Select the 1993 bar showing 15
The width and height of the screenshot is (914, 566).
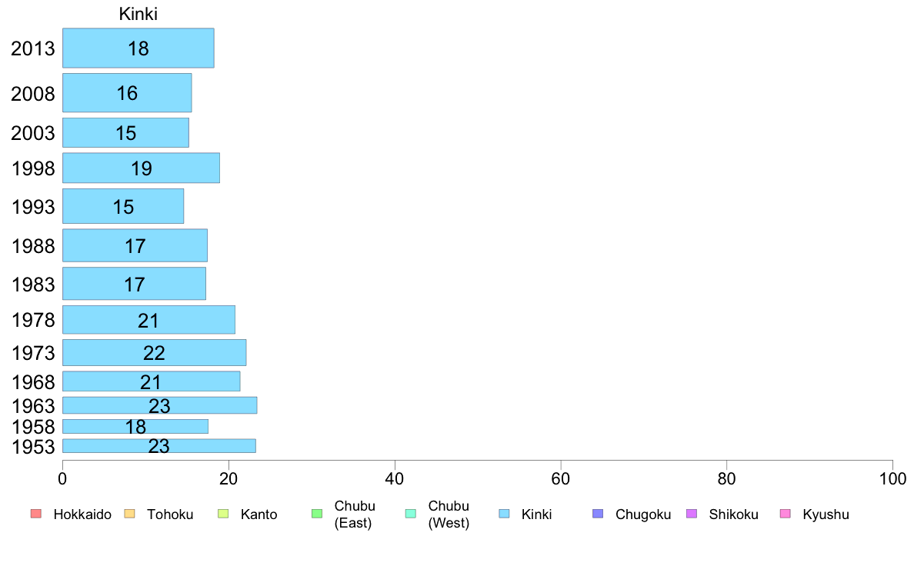[123, 206]
